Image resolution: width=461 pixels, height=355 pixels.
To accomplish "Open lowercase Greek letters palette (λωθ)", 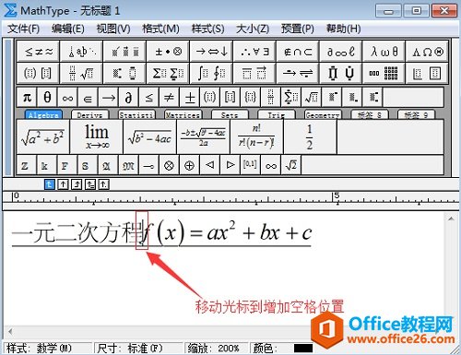I will click(384, 52).
